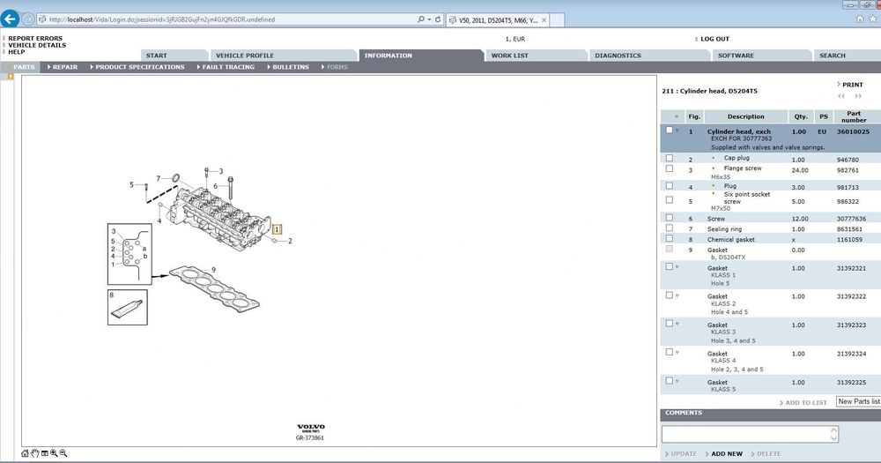Tick checkbox for Six point socket screw
Screen dimensions: 881x463
click(x=669, y=199)
